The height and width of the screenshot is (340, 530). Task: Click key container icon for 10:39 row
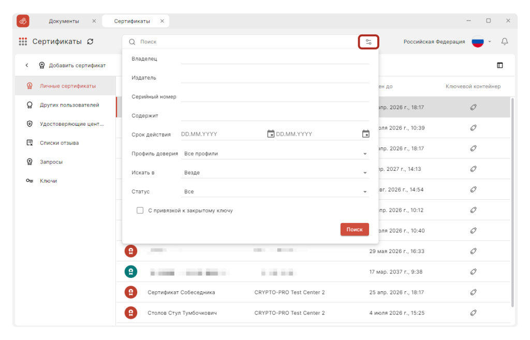pos(473,128)
